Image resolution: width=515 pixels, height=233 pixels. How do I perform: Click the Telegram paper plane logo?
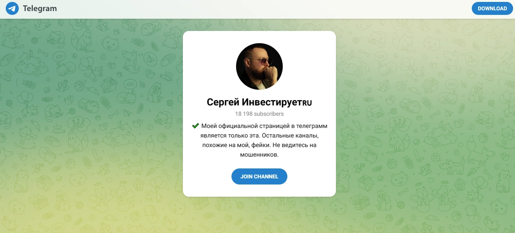[x=12, y=8]
